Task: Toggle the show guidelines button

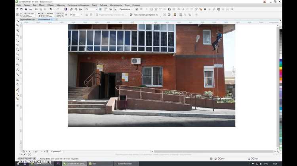Action: 115,9
